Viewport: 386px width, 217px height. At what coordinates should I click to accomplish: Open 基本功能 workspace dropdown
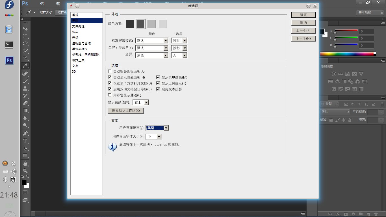pyautogui.click(x=370, y=13)
